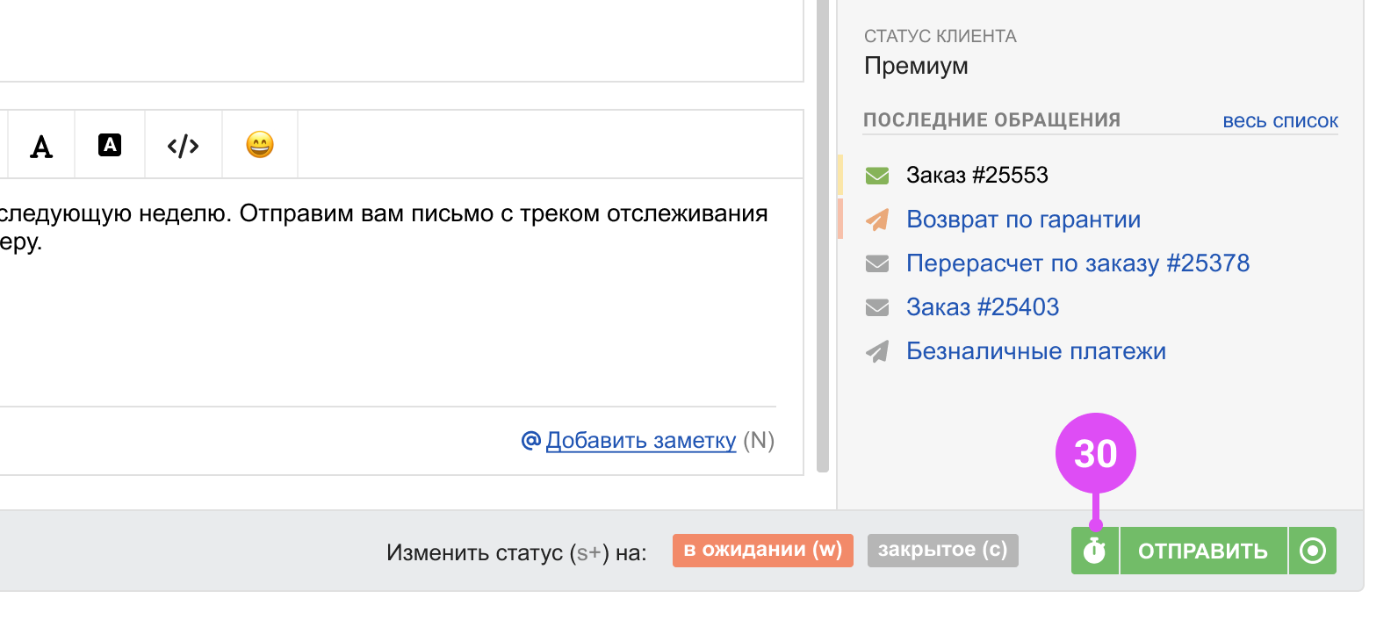
Task: Open «Безналичные платежи» ticket
Action: [x=1035, y=351]
